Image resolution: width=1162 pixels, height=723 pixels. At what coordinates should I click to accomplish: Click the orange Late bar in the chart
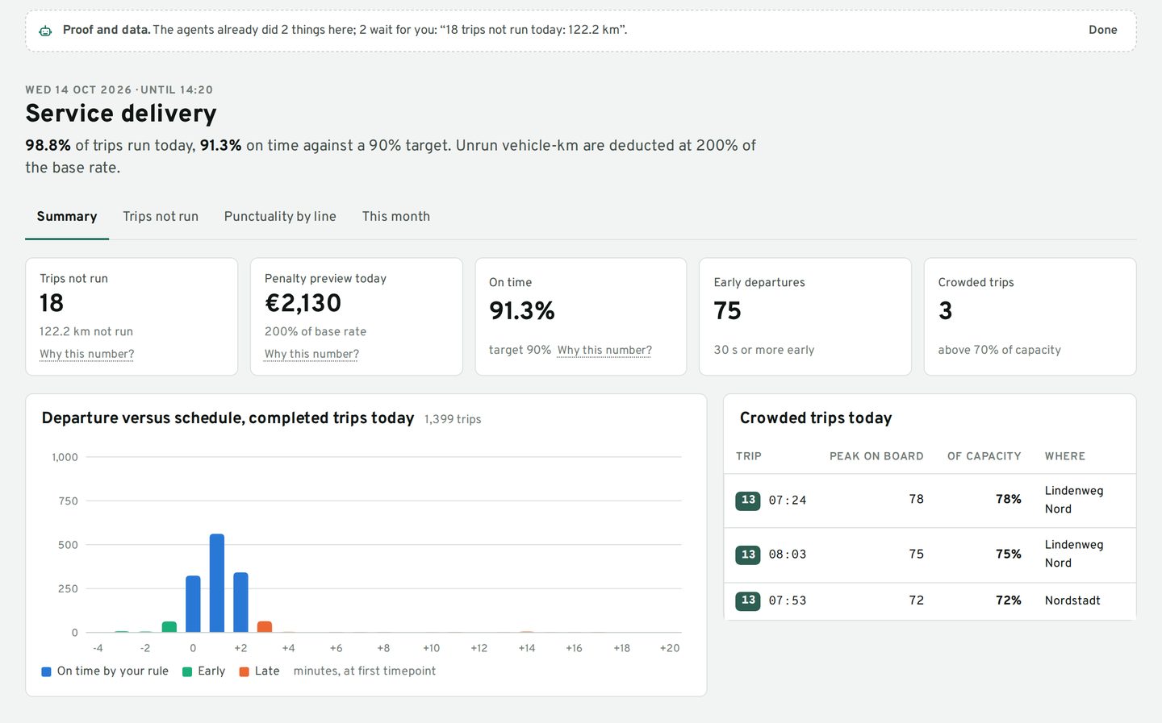[x=265, y=627]
